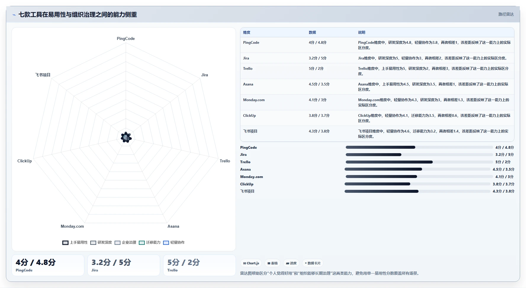
Task: Click the 维度 column header
Action: [247, 33]
